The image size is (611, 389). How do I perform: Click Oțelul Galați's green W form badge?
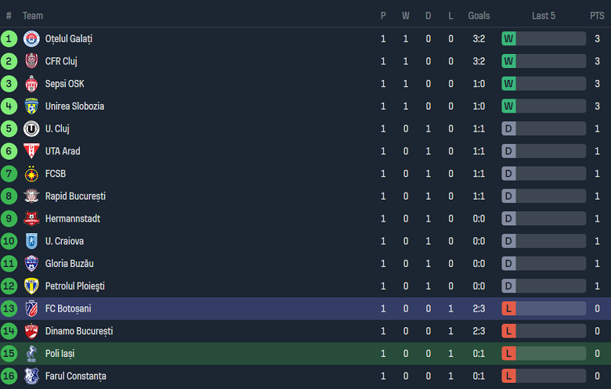tap(509, 38)
